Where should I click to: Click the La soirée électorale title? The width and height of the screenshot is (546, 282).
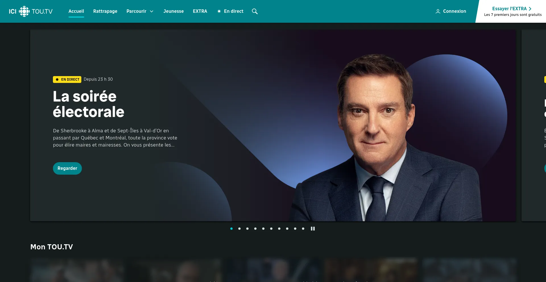point(88,104)
